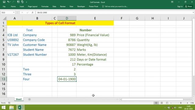Open the Review ribbon tab
The image size is (195, 110).
pyautogui.click(x=63, y=6)
